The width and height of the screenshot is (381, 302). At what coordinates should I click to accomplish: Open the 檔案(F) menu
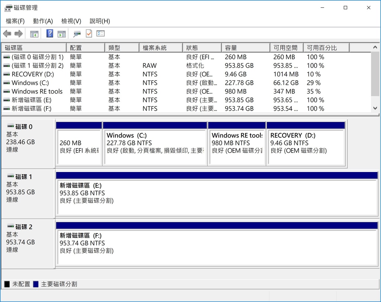point(15,21)
